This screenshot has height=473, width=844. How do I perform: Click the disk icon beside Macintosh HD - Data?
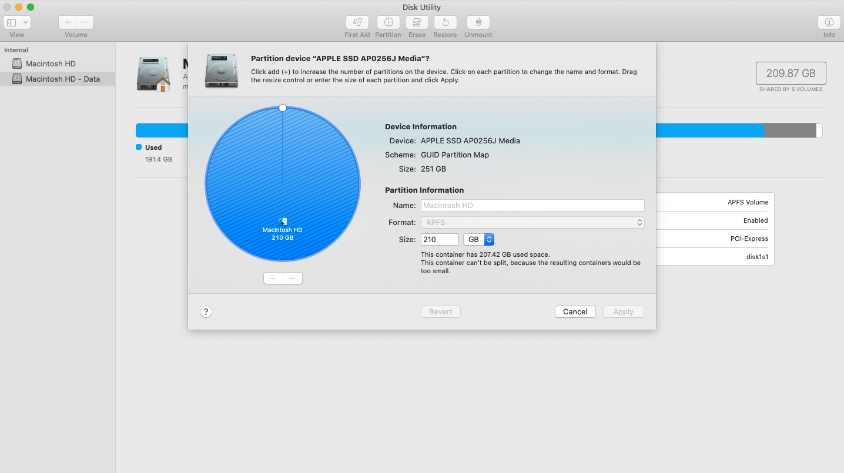[x=17, y=79]
